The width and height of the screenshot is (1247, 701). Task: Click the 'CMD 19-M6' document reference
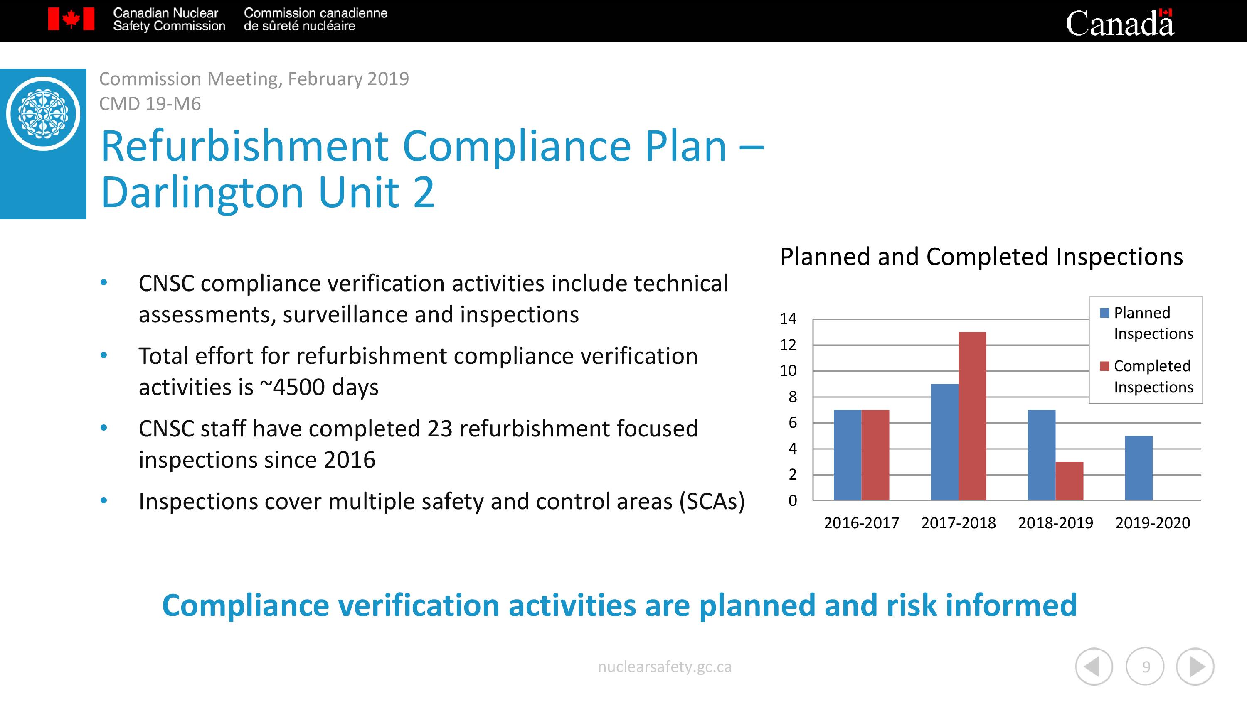150,104
